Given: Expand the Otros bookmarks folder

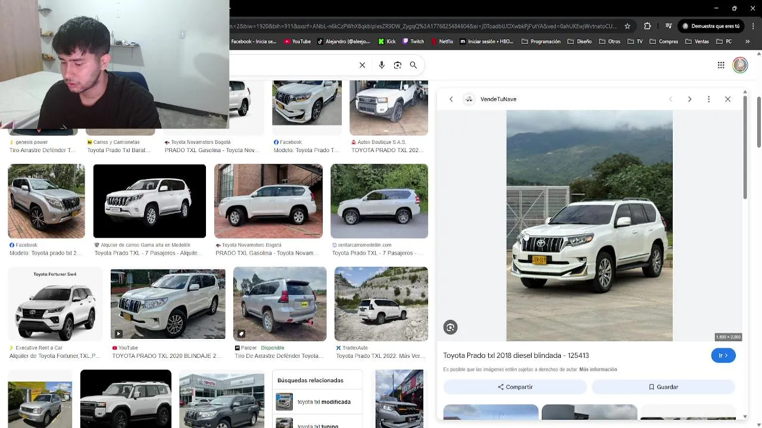Looking at the screenshot, I should point(610,42).
